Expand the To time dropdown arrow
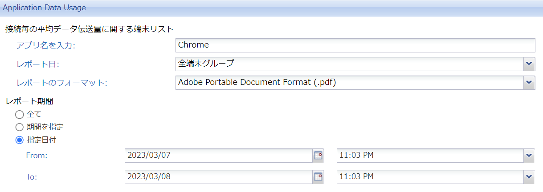This screenshot has height=192, width=543. 529,176
